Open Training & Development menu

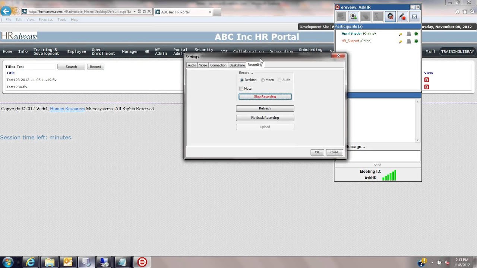click(x=46, y=52)
